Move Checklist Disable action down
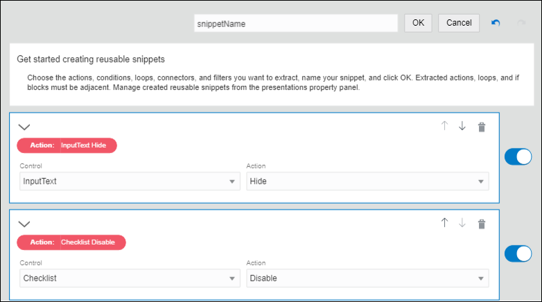542x302 pixels. click(462, 223)
